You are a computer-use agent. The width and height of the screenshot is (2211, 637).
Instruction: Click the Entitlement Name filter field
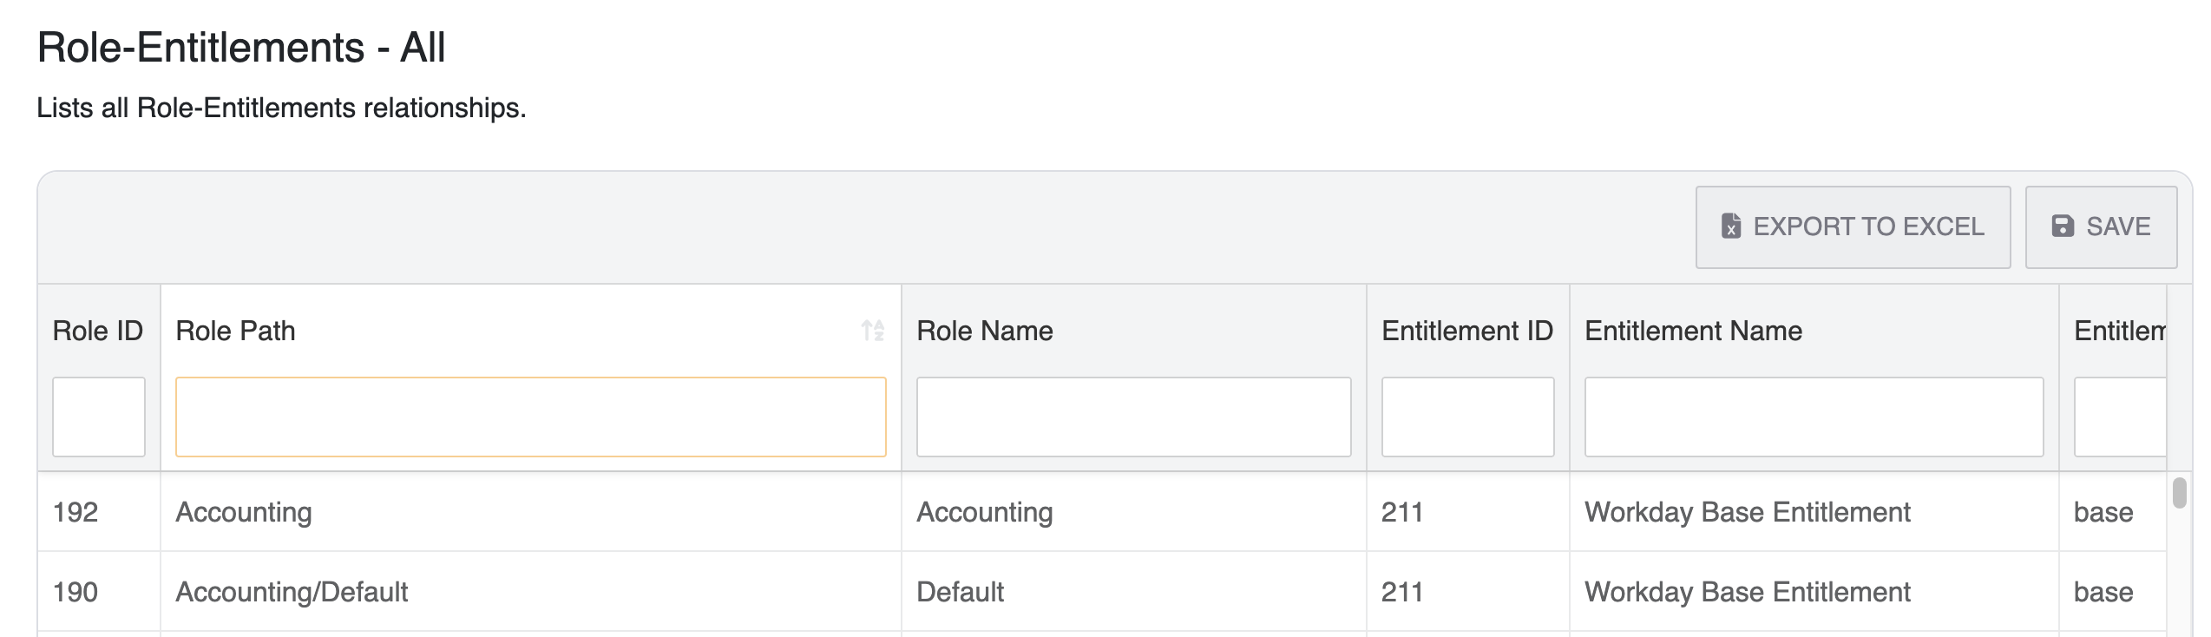click(x=1814, y=417)
